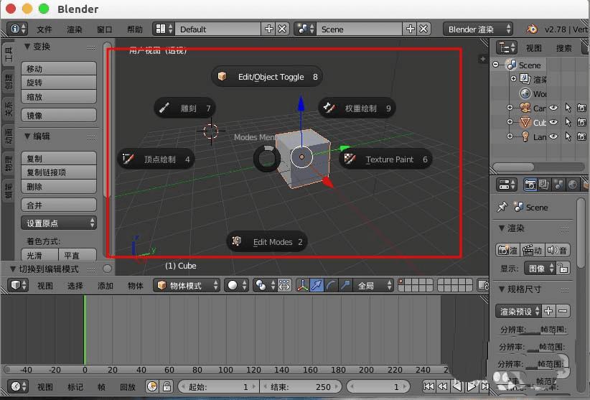
Task: Toggle Lamp restrict-render camera icon
Action: (x=581, y=137)
